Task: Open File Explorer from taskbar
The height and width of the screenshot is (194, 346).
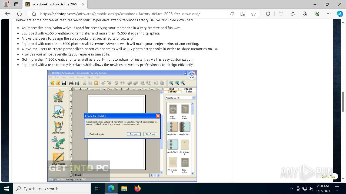Action: coord(124,189)
